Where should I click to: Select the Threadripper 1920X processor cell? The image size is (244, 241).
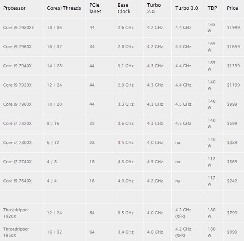click(x=16, y=213)
